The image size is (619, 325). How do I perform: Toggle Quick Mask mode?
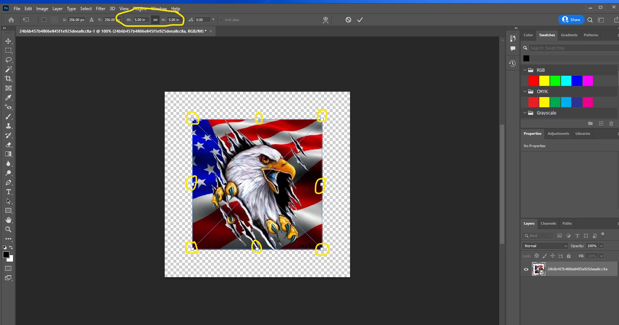click(8, 268)
